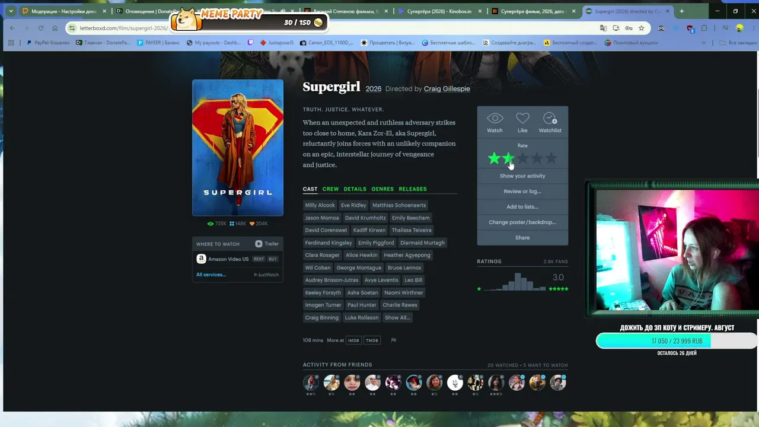Open Change poster/backdrop option
Image resolution: width=759 pixels, height=427 pixels.
click(x=522, y=222)
